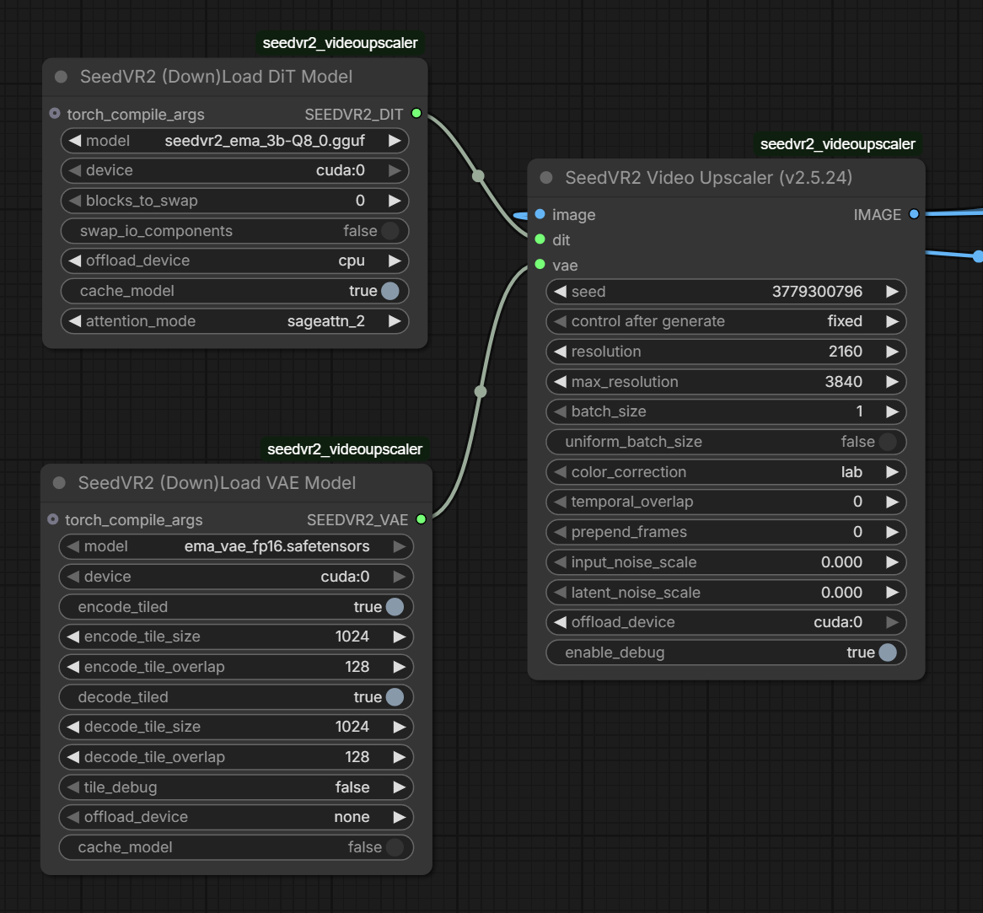
Task: Click latent_noise_scale 0.000 field
Action: pos(727,593)
